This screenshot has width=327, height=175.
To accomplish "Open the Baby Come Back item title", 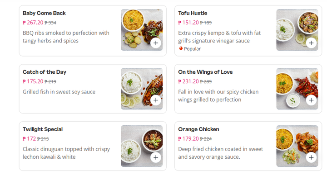I will click(x=44, y=13).
